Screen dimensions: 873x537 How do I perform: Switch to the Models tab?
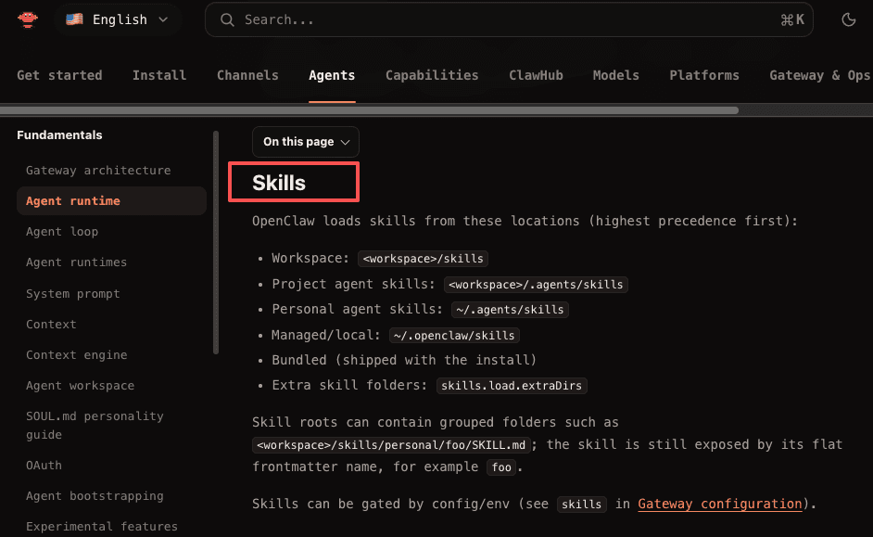point(615,75)
